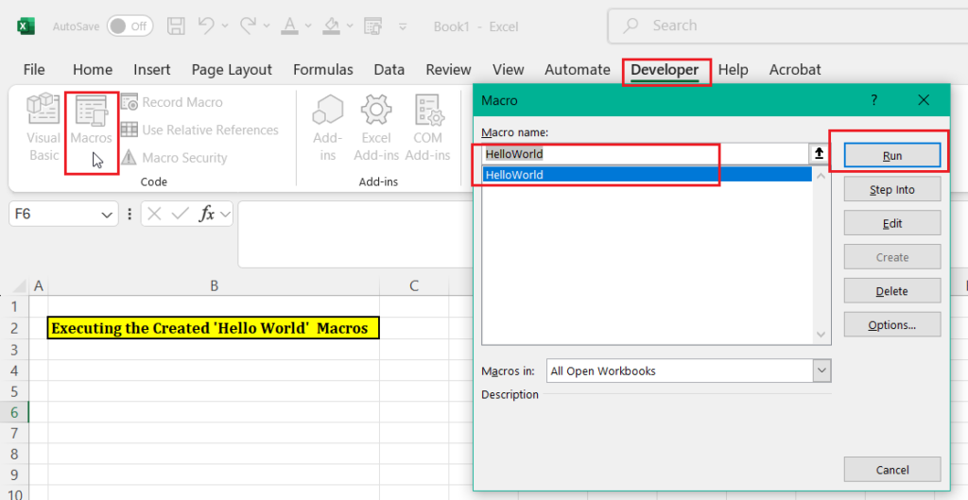Click the insert function fx icon
Viewport: 968px width, 500px height.
click(207, 215)
